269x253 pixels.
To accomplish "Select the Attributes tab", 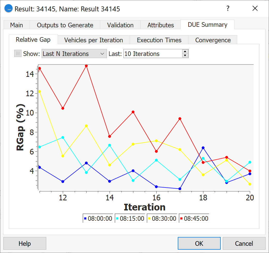I will 160,25.
